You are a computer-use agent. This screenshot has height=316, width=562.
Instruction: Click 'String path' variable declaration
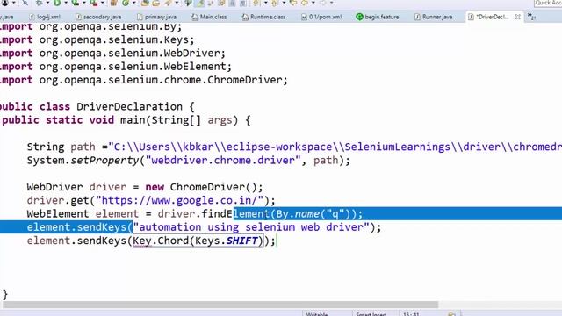[x=61, y=147]
